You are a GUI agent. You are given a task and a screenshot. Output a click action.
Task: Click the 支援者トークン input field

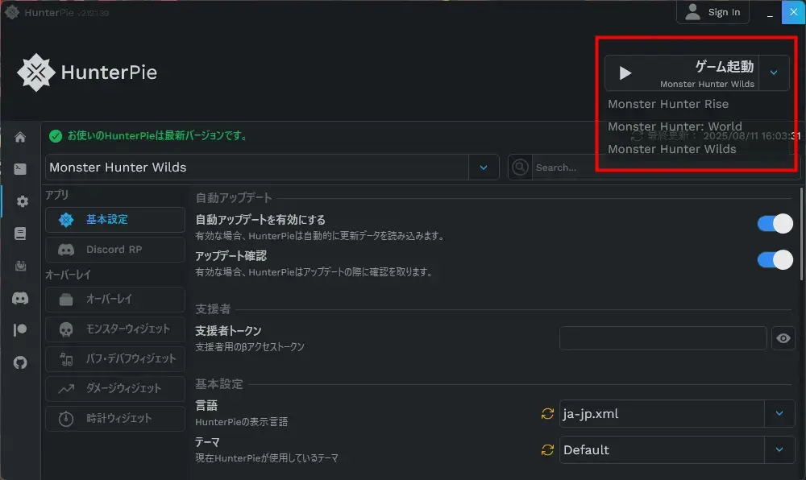(663, 338)
